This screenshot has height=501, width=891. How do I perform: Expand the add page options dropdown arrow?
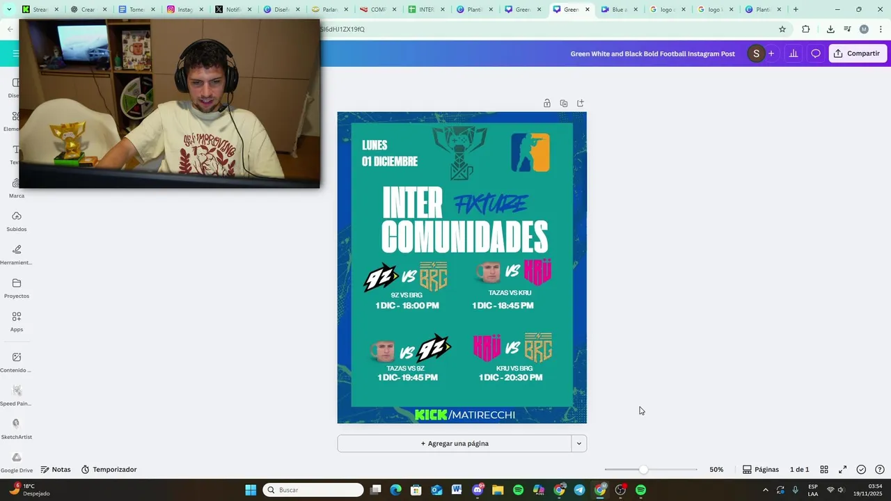[x=578, y=443]
